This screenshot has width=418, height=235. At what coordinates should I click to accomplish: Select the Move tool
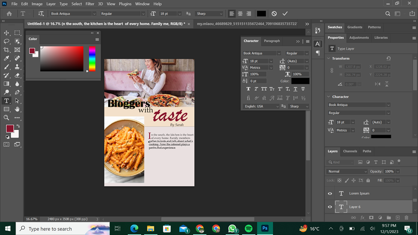point(6,33)
